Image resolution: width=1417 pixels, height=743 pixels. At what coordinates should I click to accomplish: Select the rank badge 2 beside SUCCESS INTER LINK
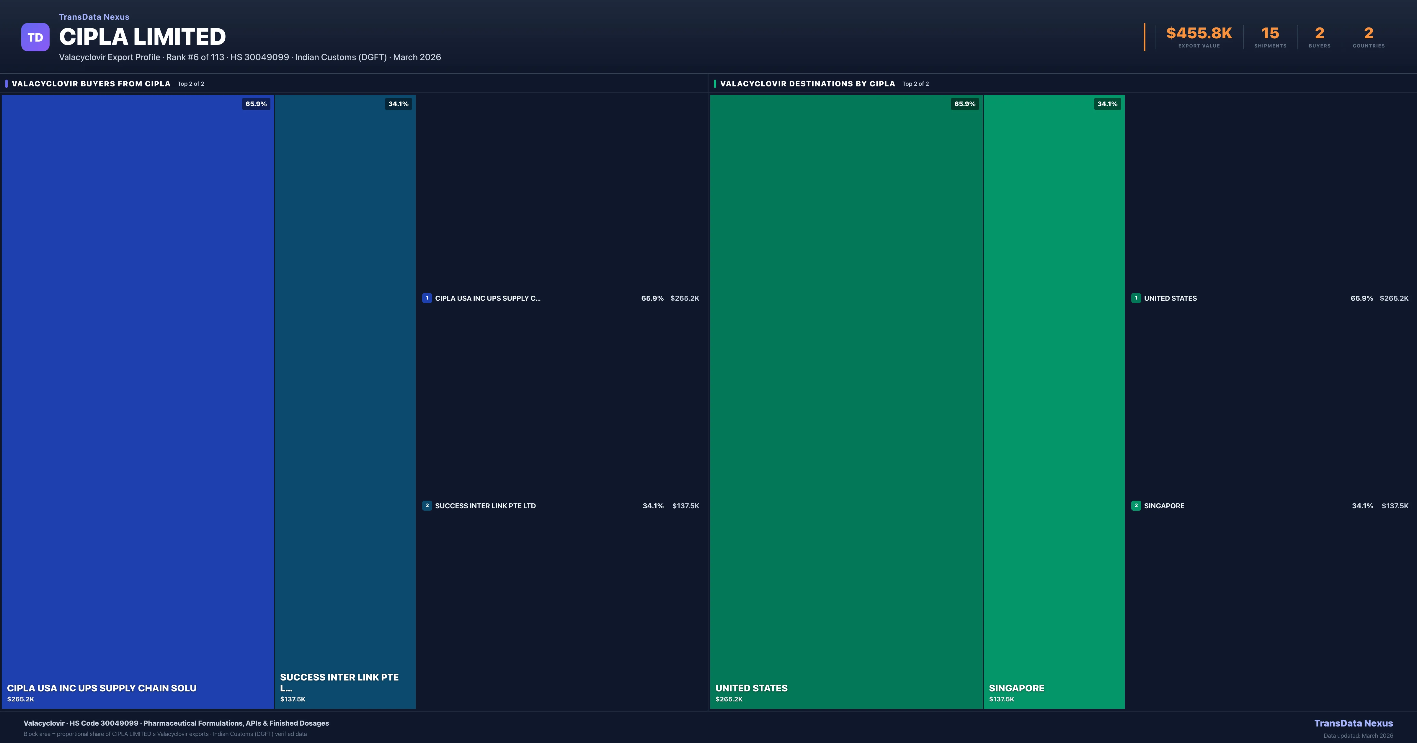tap(427, 506)
